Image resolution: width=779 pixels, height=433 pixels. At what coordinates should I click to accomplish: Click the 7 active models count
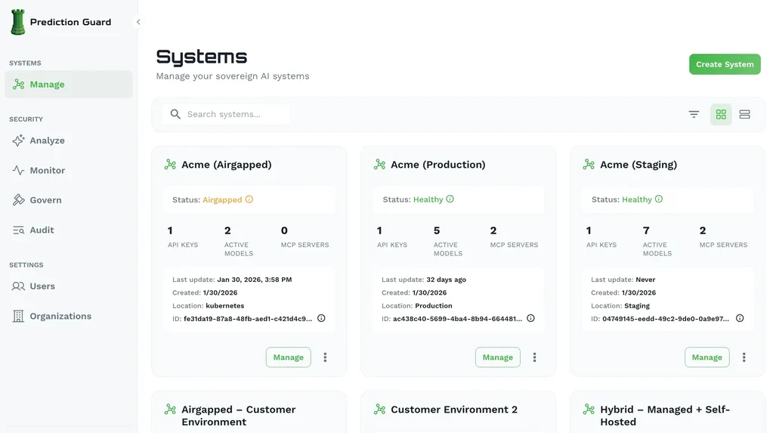click(646, 230)
